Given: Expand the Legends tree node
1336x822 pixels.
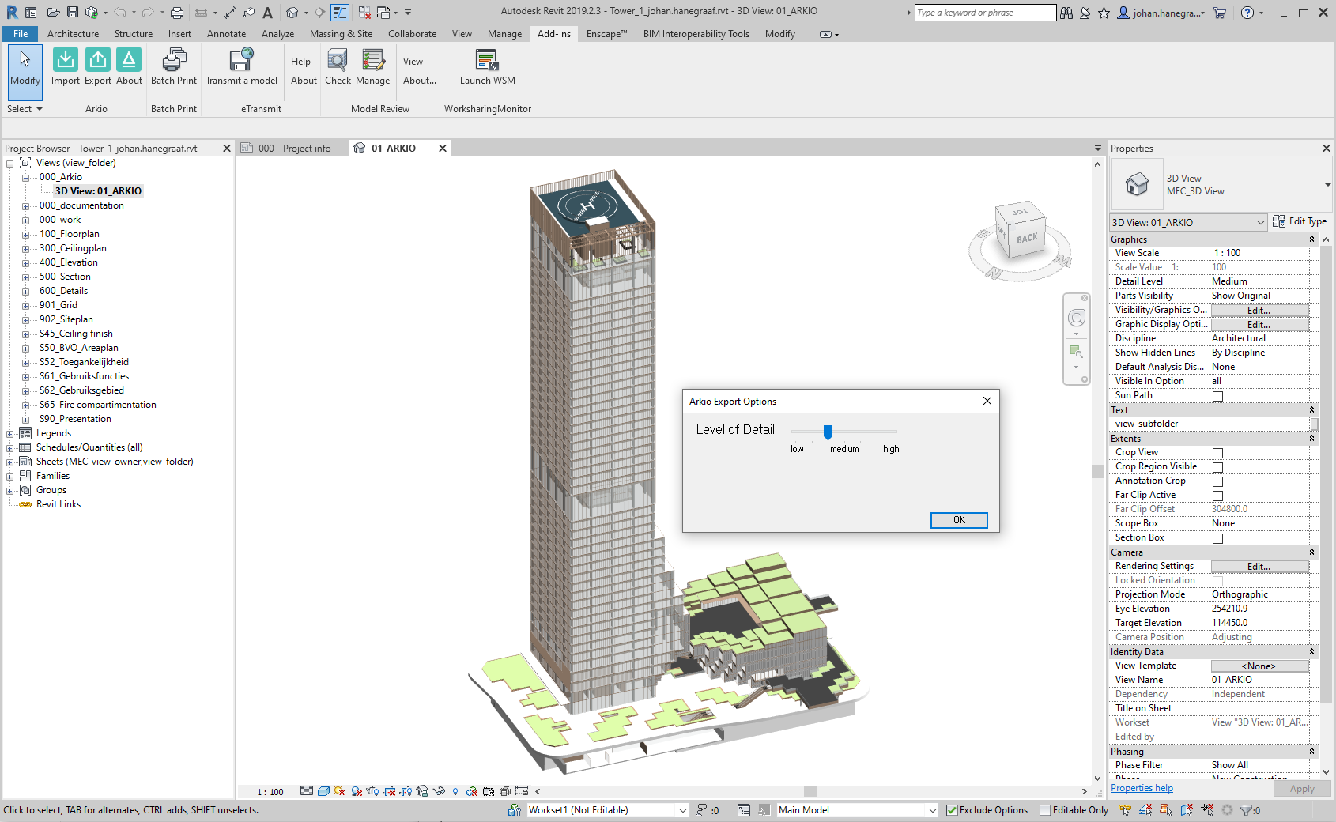Looking at the screenshot, I should click(9, 434).
